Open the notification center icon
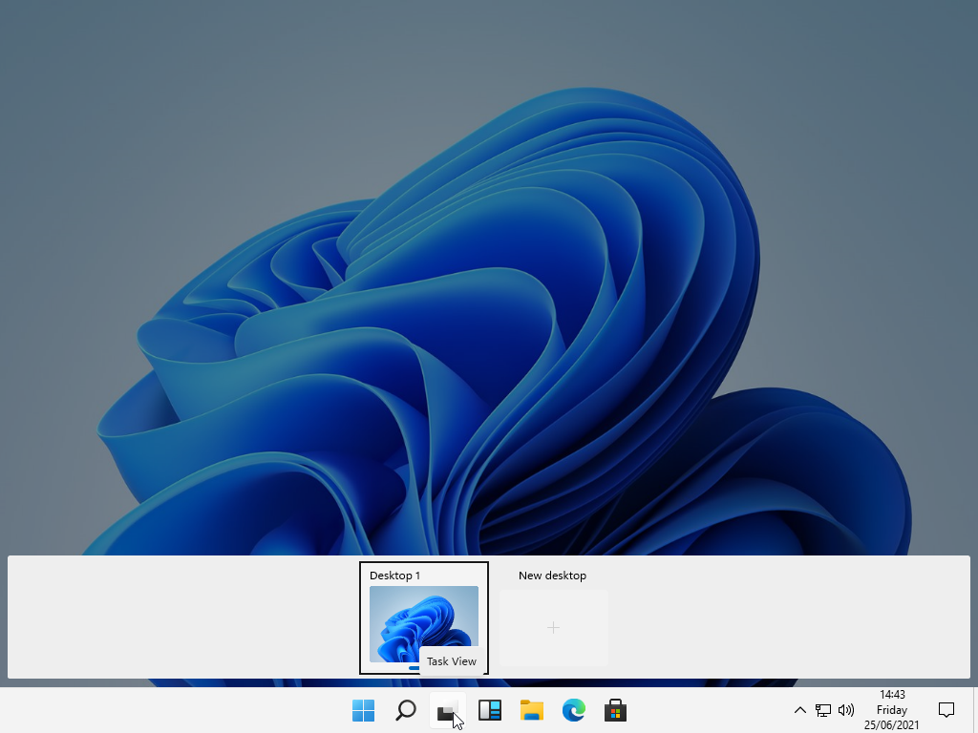Viewport: 978px width, 733px height. point(946,709)
